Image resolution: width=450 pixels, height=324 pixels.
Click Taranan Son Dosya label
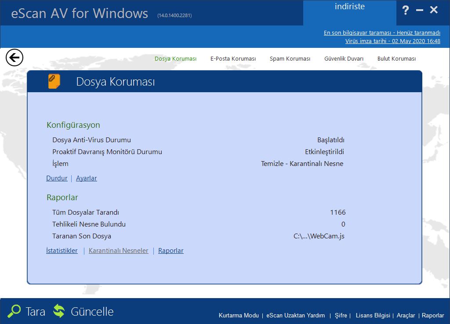pyautogui.click(x=81, y=236)
